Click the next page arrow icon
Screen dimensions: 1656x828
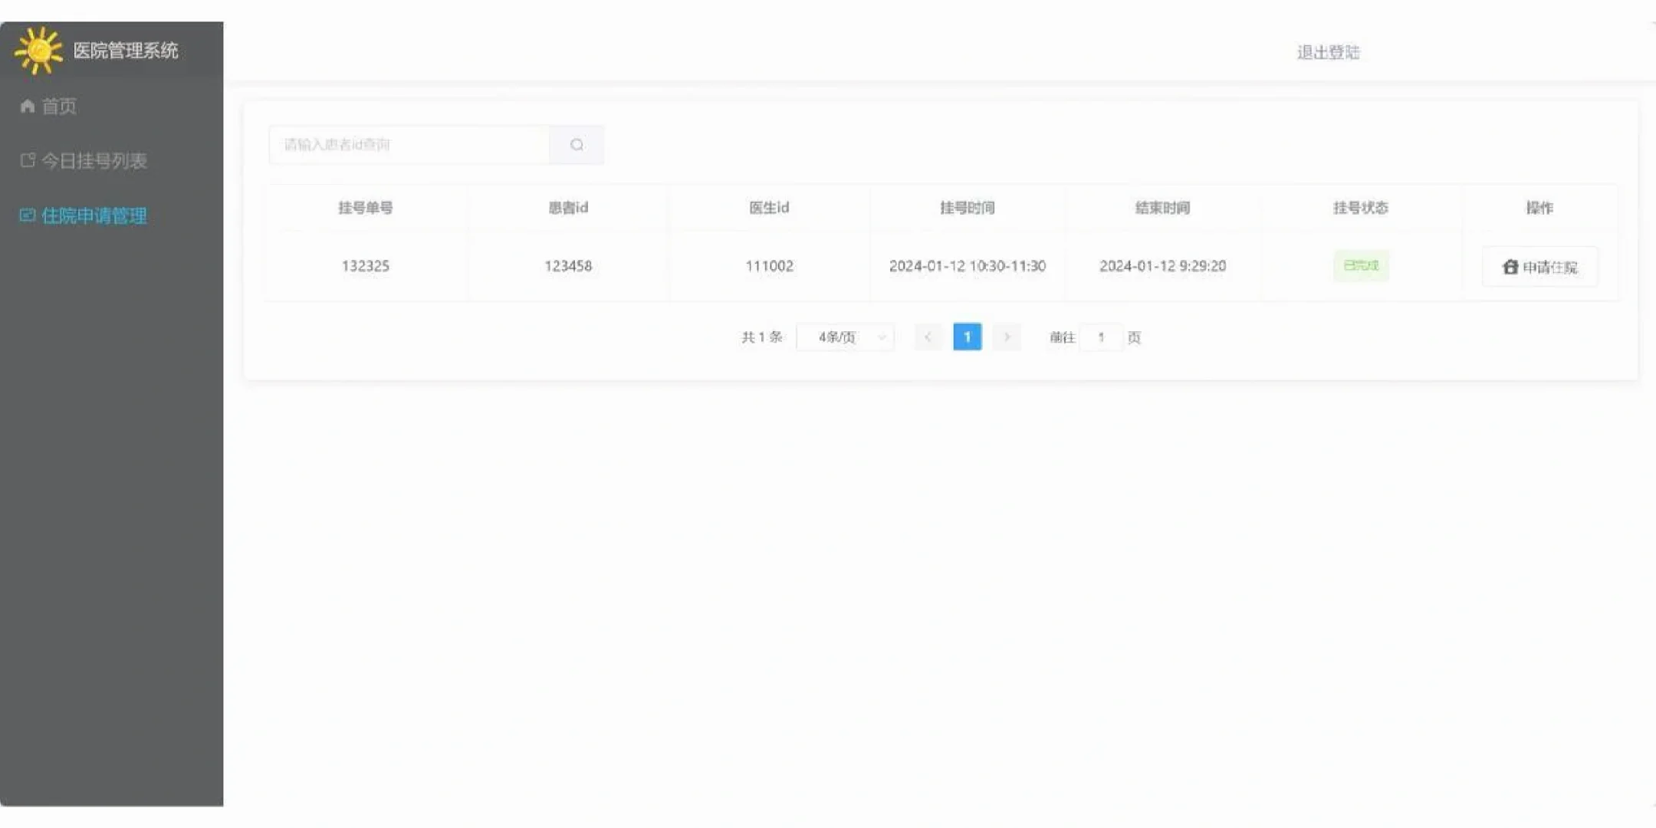click(x=1007, y=337)
